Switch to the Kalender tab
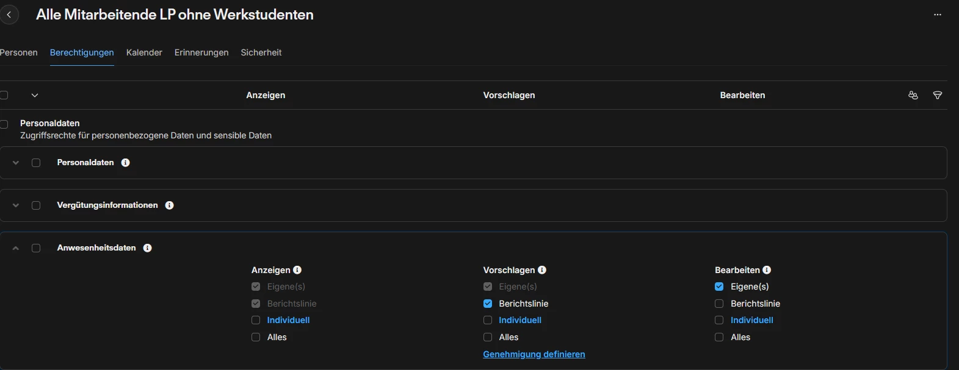 [x=144, y=52]
